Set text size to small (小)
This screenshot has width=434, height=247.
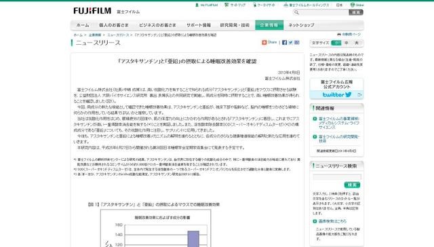[x=336, y=43]
